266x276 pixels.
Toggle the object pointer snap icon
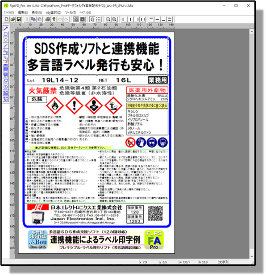92,19
